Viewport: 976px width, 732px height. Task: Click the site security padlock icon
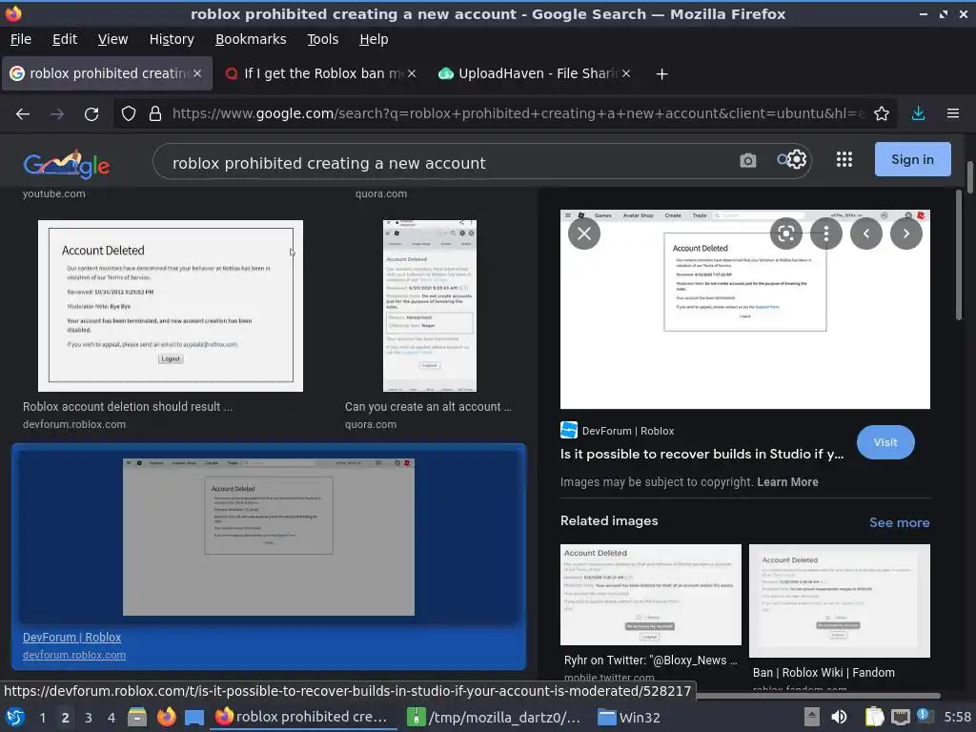click(x=155, y=114)
